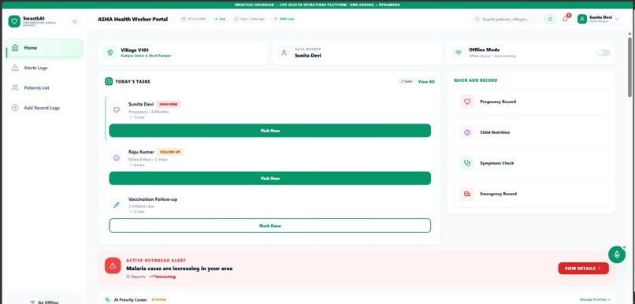The width and height of the screenshot is (635, 304).
Task: Click the malnutrition icon for Raju Kumar
Action: click(x=117, y=158)
